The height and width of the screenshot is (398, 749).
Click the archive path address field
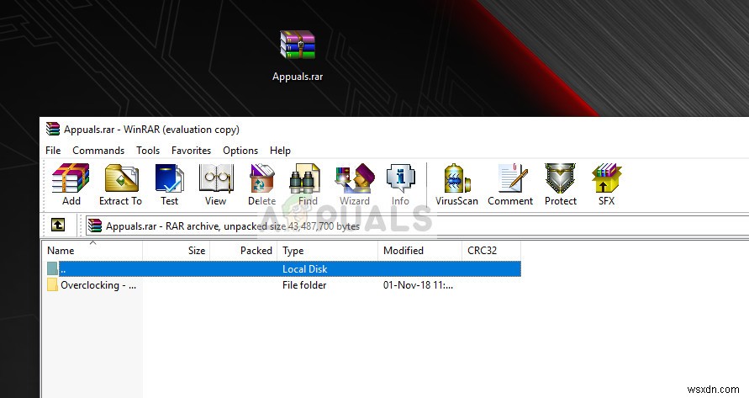pyautogui.click(x=417, y=226)
